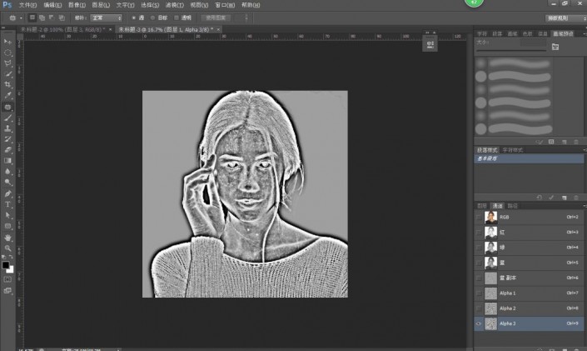Open the tool preset picker dropdown

coord(14,17)
